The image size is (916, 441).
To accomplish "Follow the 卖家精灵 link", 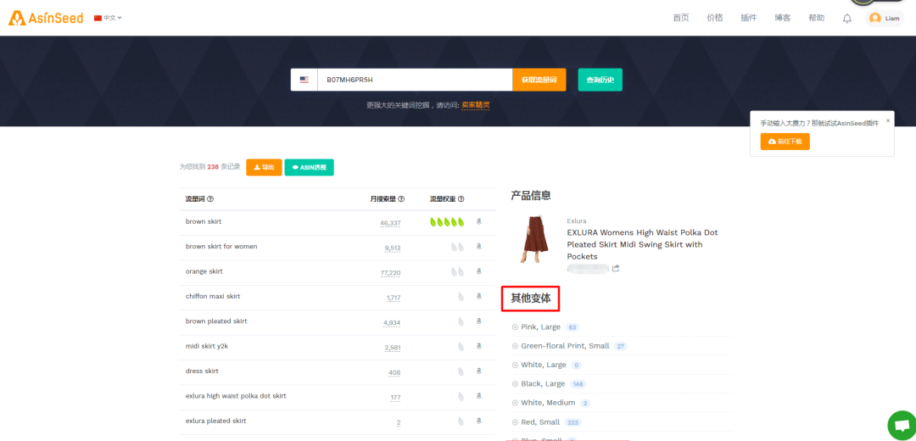I will pos(476,105).
